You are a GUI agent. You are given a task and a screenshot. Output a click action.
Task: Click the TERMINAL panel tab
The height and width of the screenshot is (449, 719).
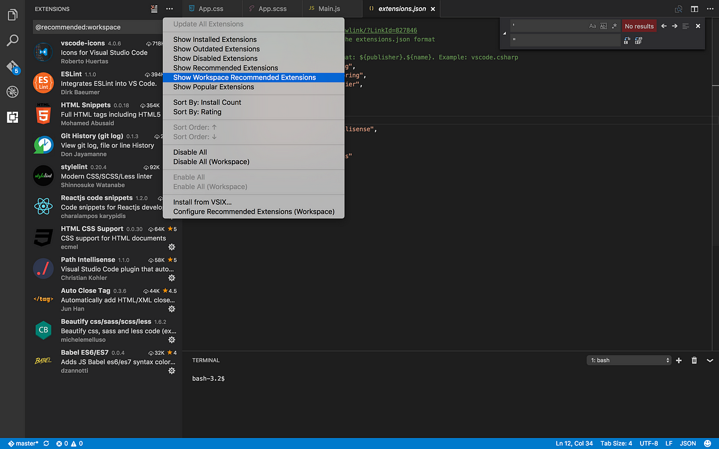click(x=206, y=360)
